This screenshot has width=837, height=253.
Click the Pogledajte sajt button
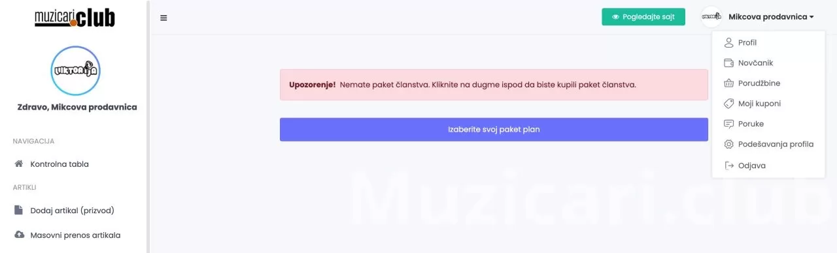(x=643, y=17)
